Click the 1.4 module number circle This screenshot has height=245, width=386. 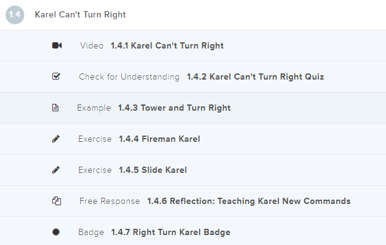[x=15, y=15]
